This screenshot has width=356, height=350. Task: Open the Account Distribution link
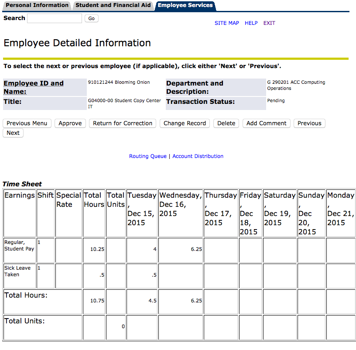click(198, 156)
